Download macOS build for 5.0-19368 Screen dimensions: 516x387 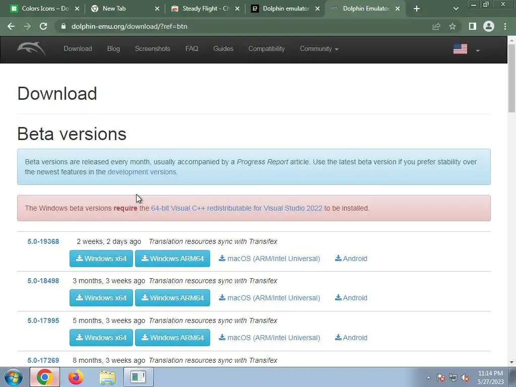pyautogui.click(x=269, y=259)
